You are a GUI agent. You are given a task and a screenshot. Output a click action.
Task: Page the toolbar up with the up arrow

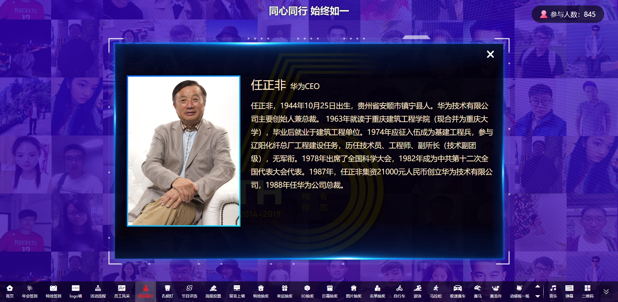[x=538, y=286]
